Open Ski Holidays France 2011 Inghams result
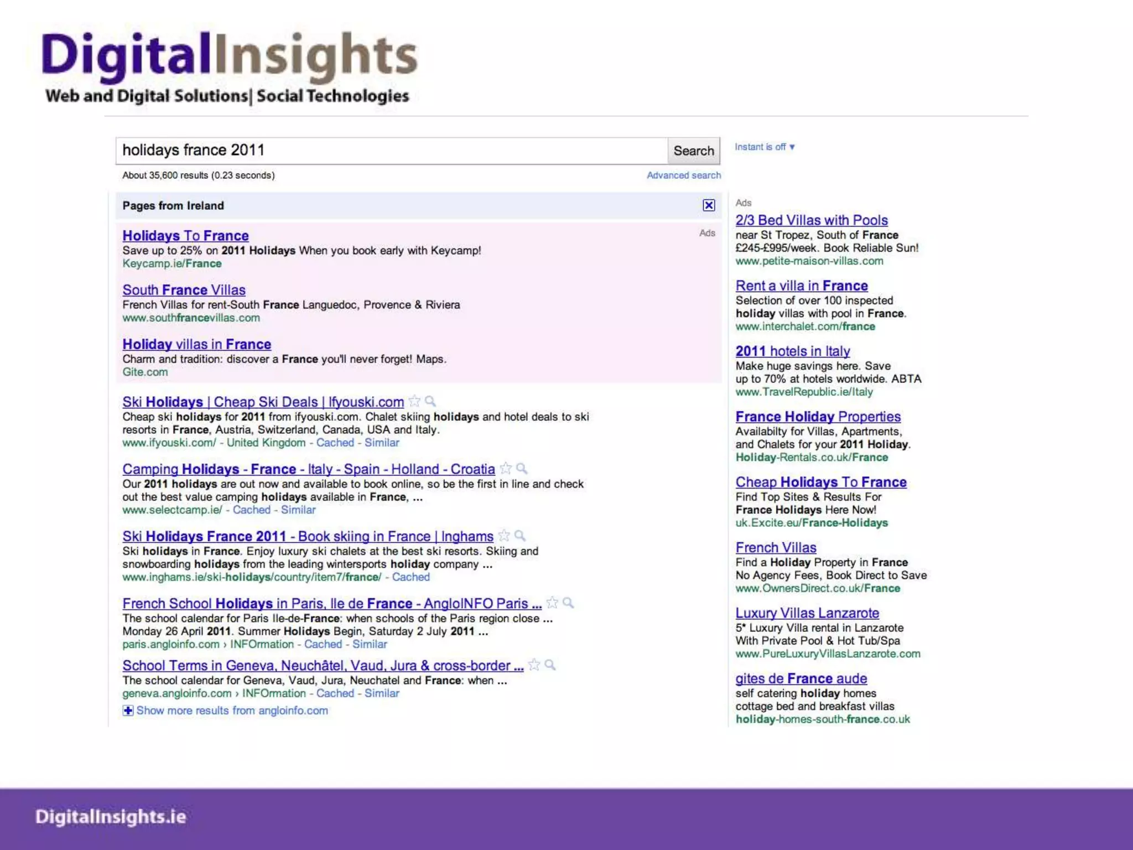 (x=308, y=536)
